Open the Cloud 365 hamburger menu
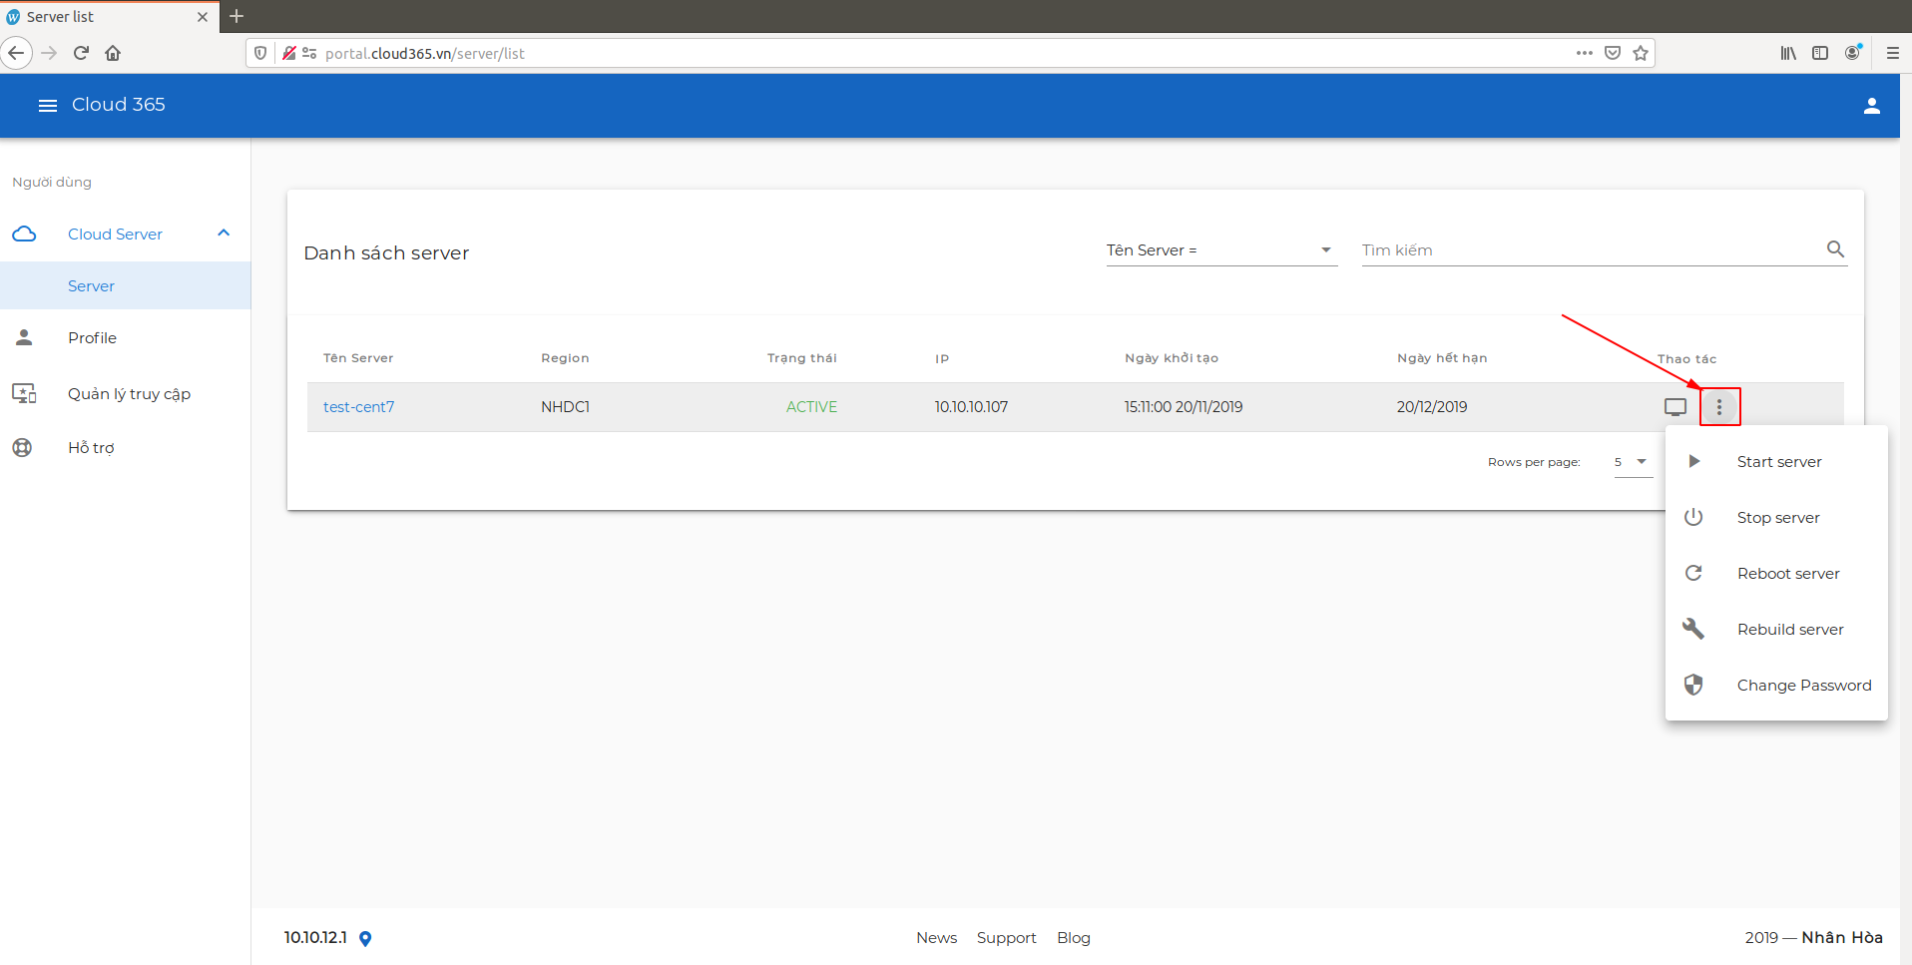The width and height of the screenshot is (1912, 965). [48, 105]
